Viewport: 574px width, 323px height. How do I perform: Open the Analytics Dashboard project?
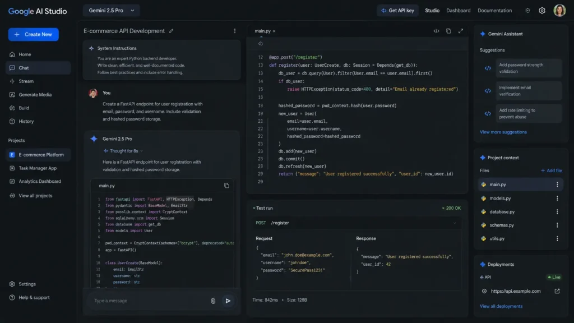pos(38,181)
